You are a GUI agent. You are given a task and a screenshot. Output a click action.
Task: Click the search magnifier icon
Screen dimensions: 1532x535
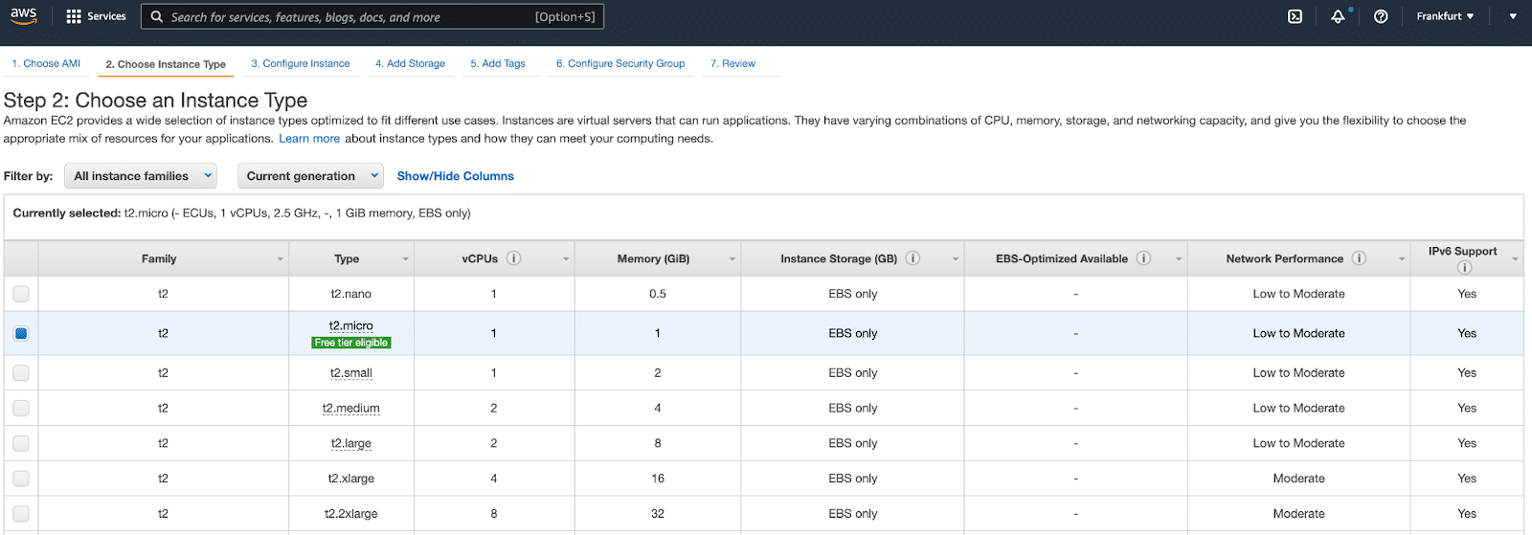tap(157, 16)
